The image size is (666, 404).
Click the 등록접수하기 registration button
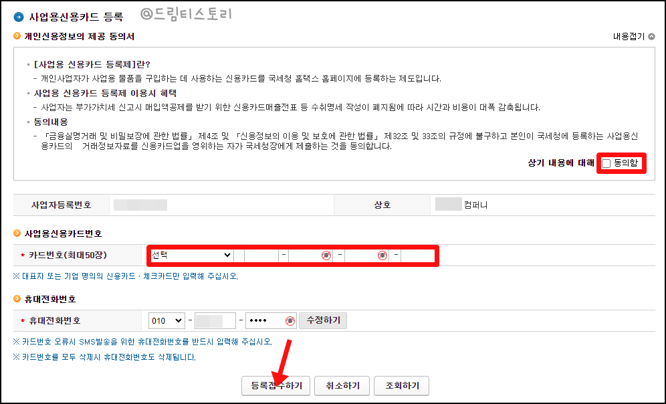(275, 385)
